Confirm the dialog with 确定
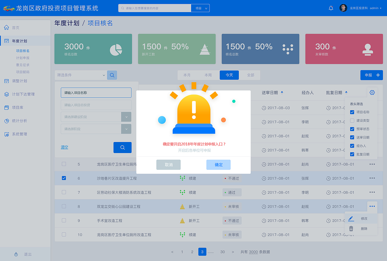 [x=218, y=165]
